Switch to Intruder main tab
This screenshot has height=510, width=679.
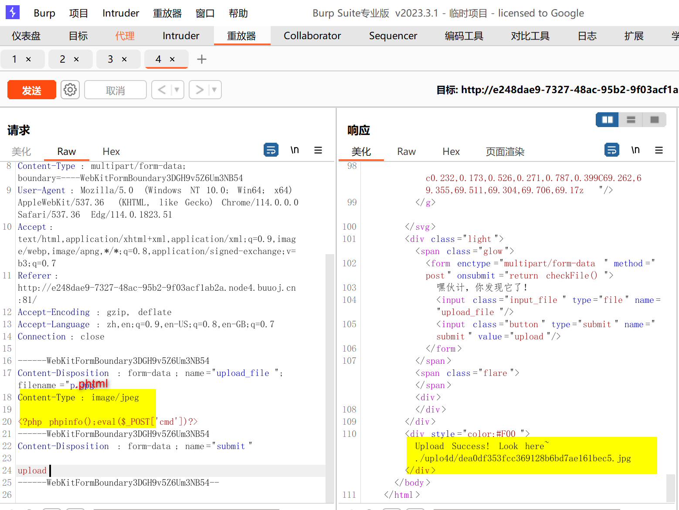(x=181, y=36)
